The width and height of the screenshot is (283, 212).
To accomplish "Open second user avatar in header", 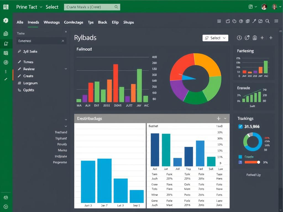I will pos(274,7).
